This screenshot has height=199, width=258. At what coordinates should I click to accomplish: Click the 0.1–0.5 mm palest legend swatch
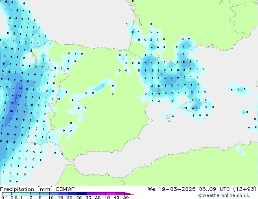coord(7,194)
